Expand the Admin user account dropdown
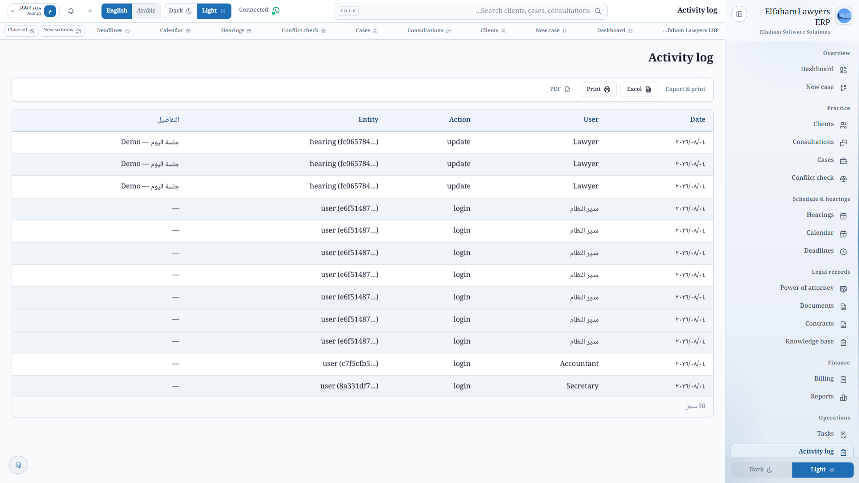 pyautogui.click(x=34, y=11)
